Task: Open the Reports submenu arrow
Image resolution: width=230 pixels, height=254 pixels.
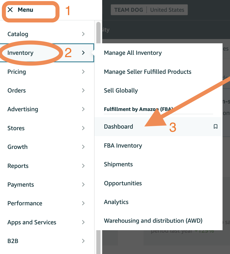Action: coord(83,166)
